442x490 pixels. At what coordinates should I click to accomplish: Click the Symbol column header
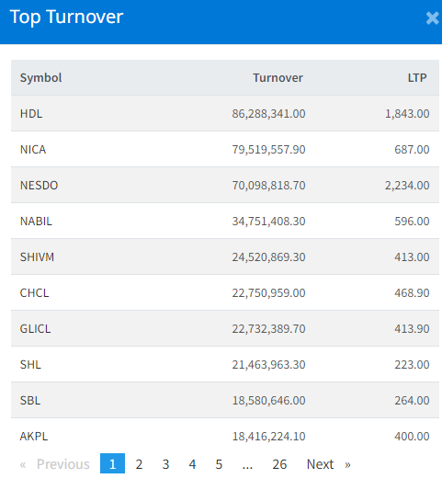[41, 77]
